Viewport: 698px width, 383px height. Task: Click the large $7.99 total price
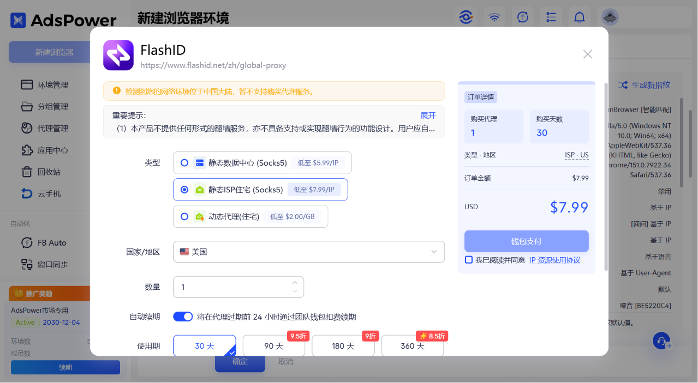[x=569, y=208]
